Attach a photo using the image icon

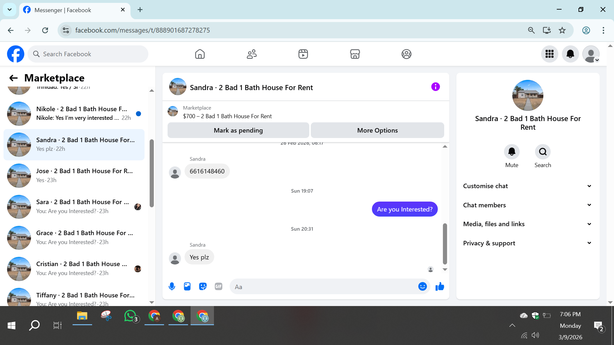(x=187, y=287)
